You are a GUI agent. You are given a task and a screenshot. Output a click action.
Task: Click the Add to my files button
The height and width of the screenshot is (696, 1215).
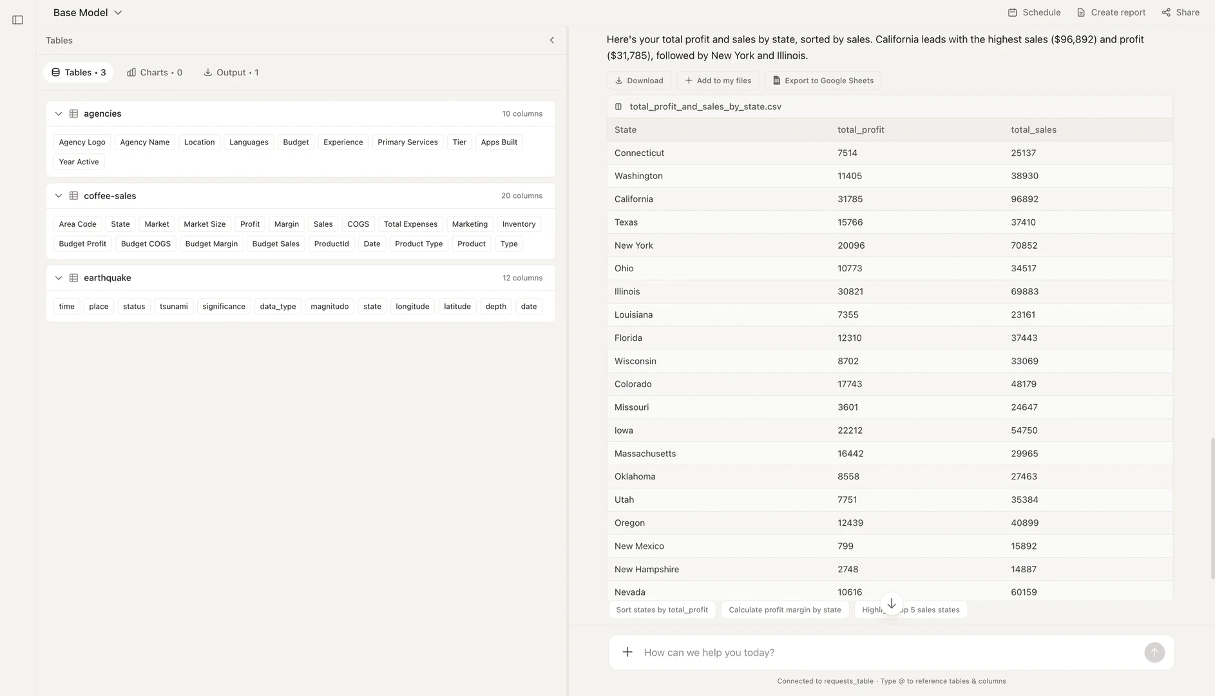717,81
